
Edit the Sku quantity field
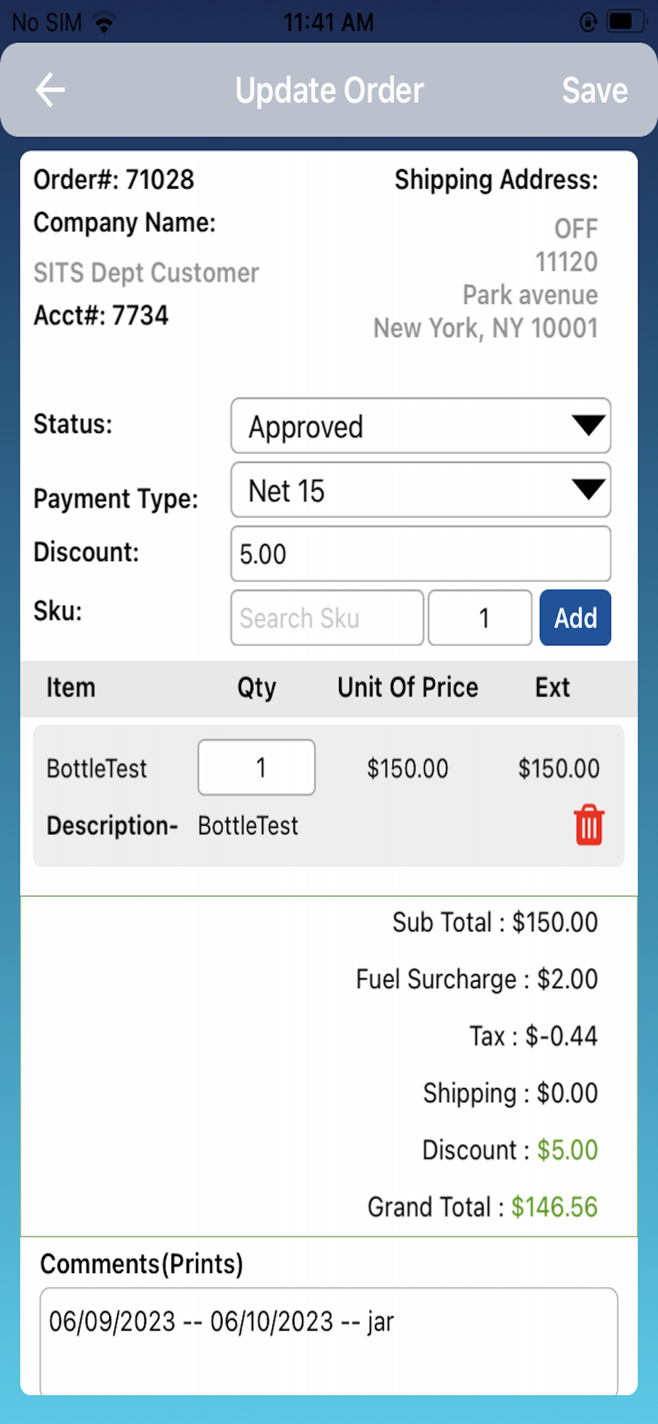click(480, 618)
